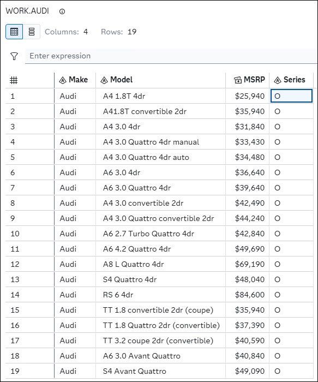This screenshot has width=318, height=382.
Task: Click the Series column character type icon
Action: point(278,80)
